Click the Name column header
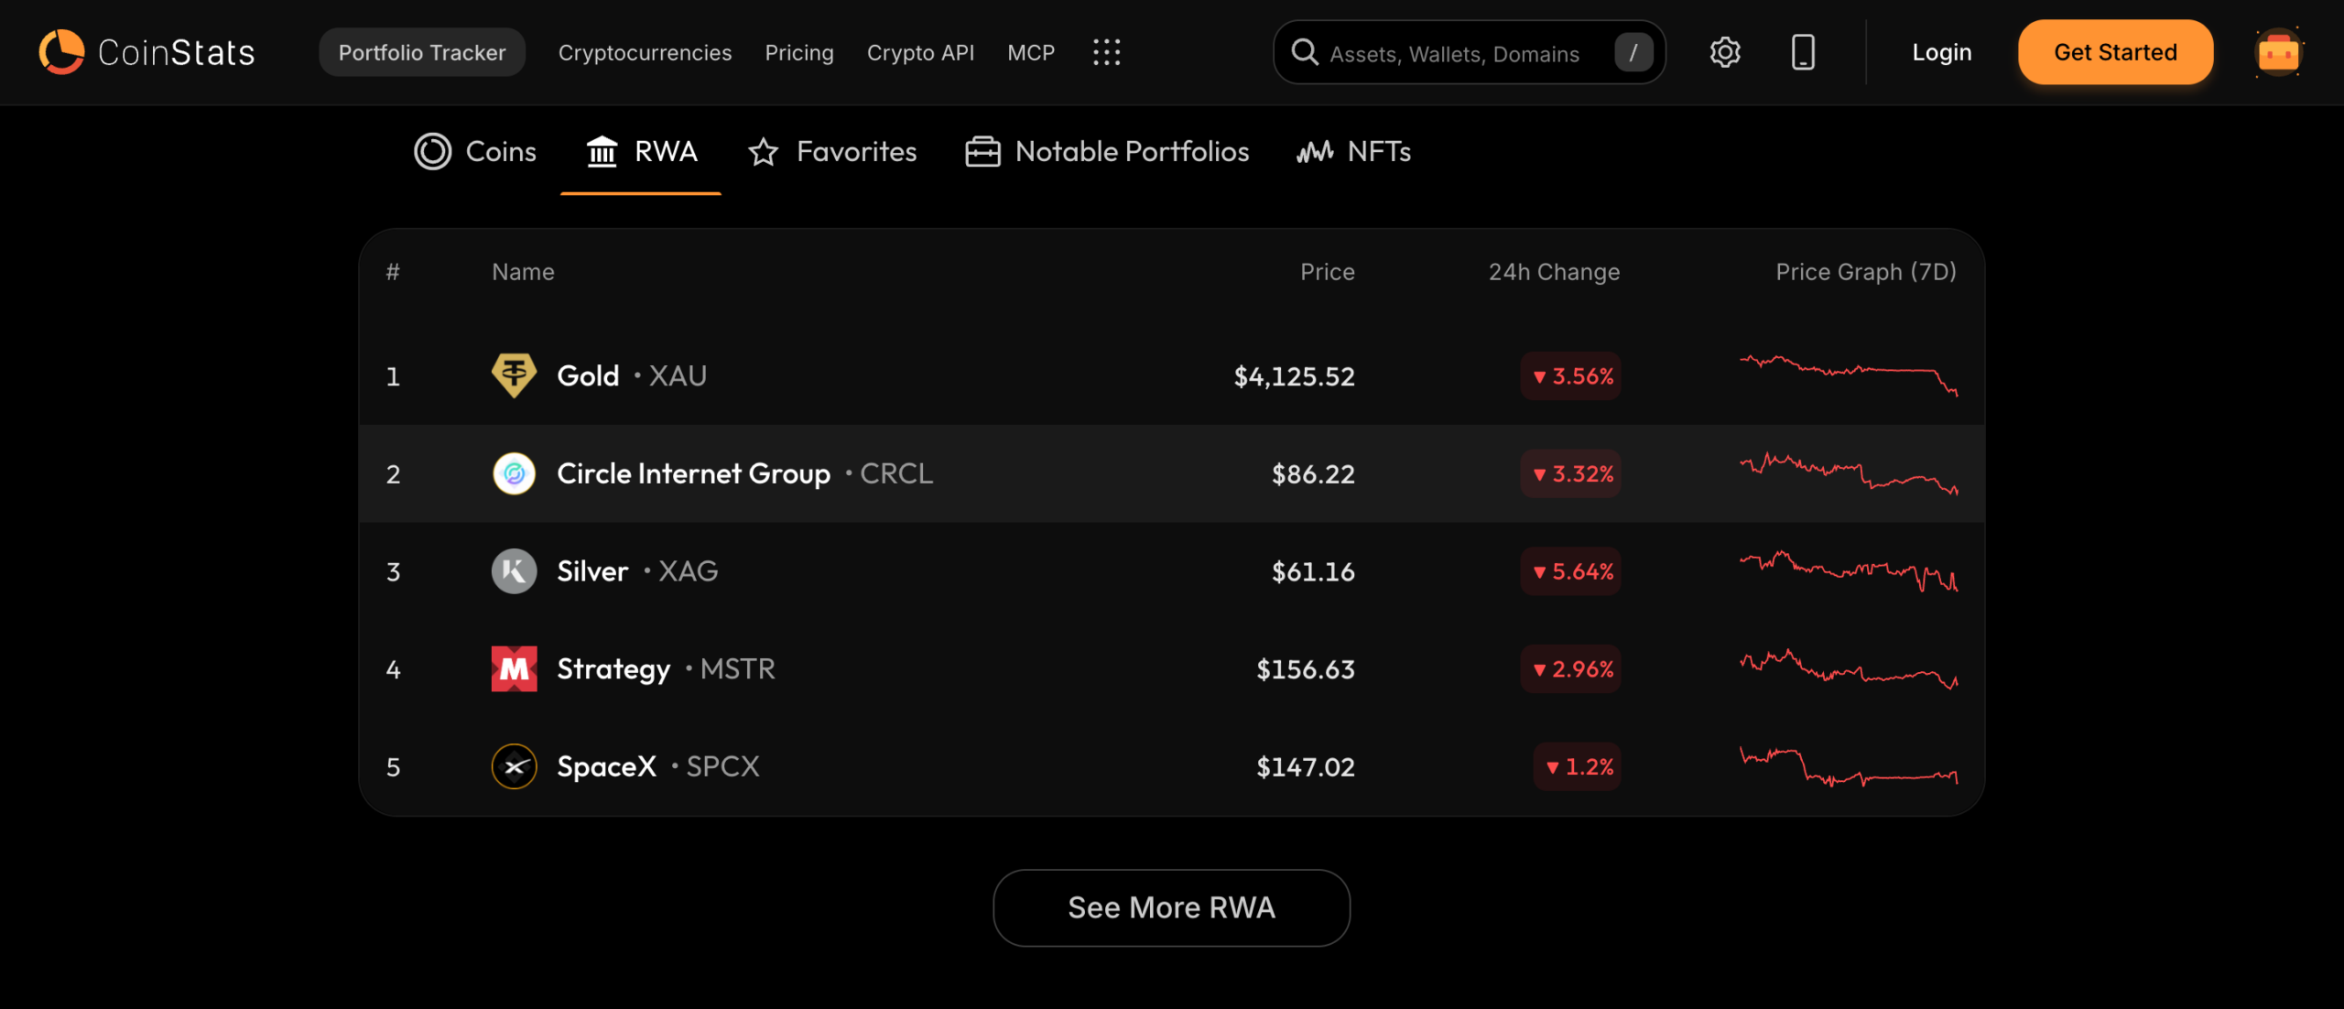 click(x=523, y=272)
